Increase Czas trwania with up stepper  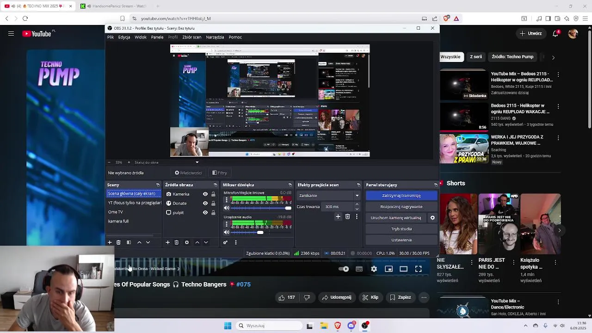[357, 204]
